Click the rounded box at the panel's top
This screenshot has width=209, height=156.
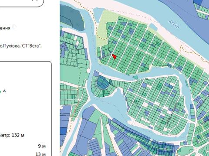pyautogui.click(x=22, y=3)
